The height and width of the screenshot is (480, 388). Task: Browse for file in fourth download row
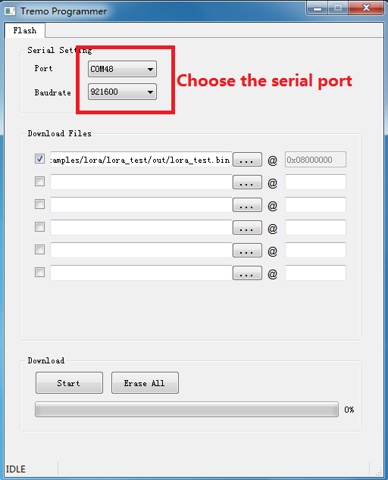pos(247,227)
